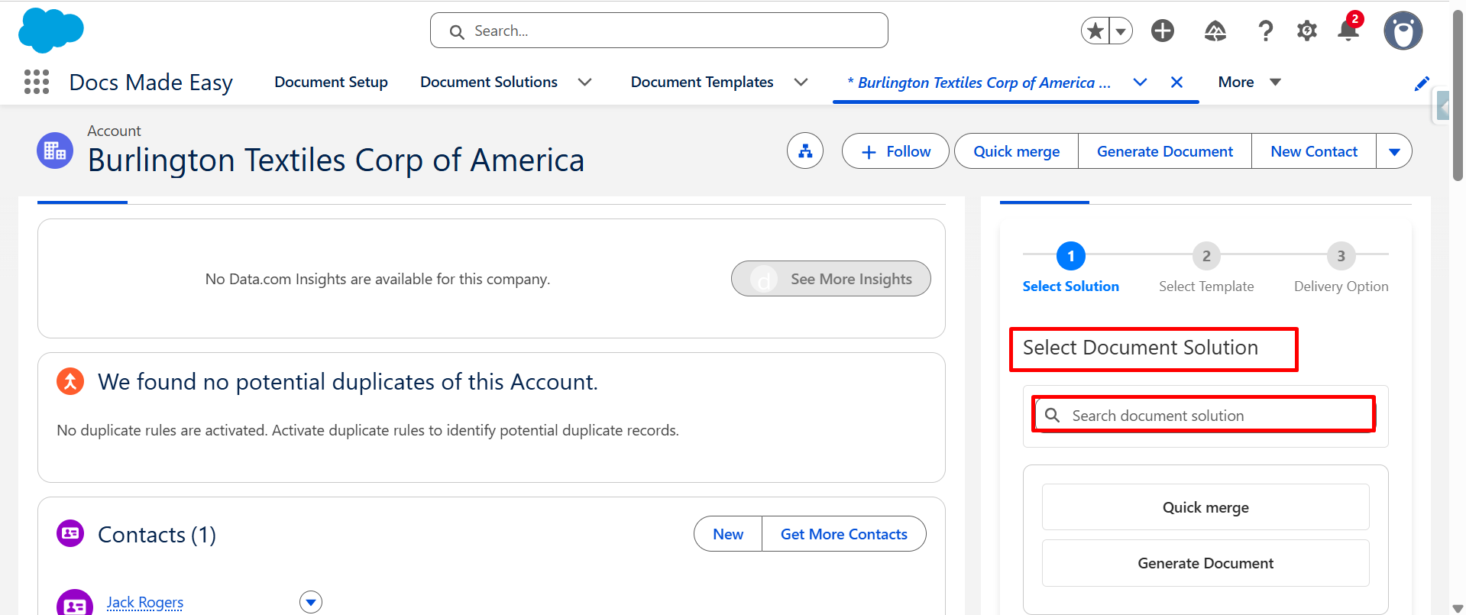Open the Global Actions plus icon

1163,31
